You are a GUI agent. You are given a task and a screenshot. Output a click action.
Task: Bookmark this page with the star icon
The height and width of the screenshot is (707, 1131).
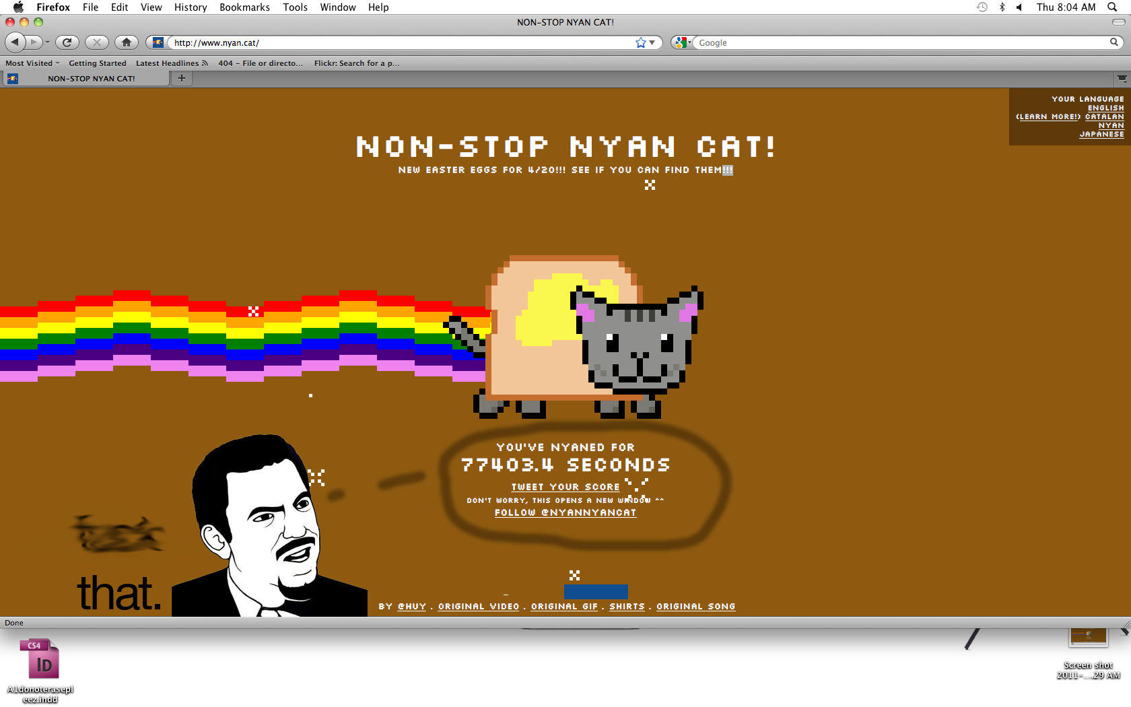(640, 42)
